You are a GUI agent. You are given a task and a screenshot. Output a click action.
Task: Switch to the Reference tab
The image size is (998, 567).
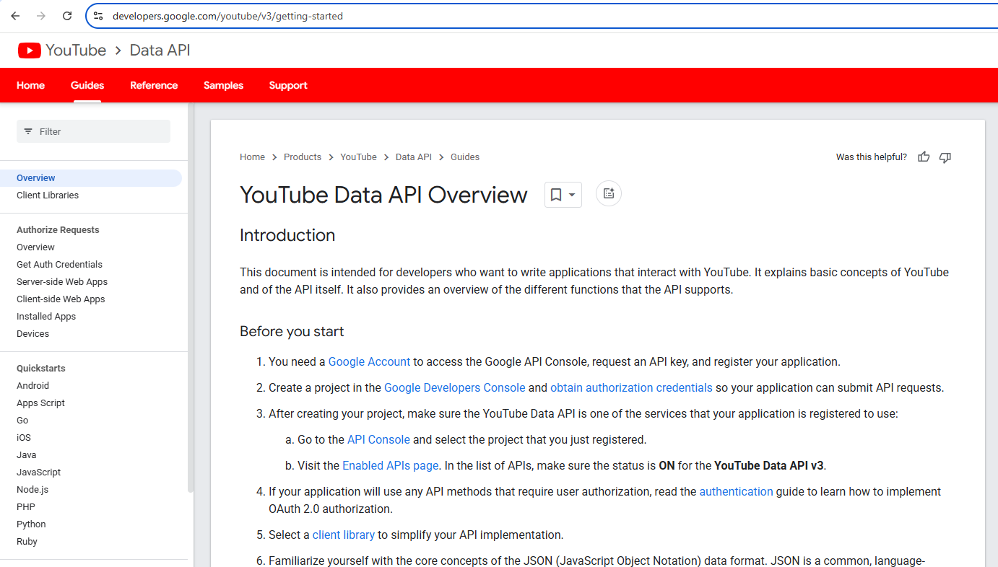[154, 85]
